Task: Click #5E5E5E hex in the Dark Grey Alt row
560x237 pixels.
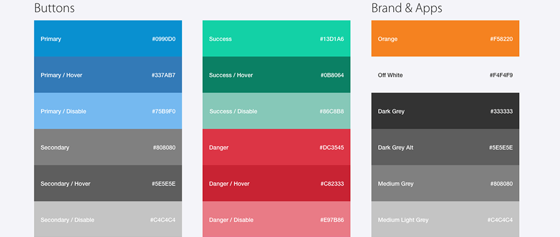Action: tap(501, 147)
